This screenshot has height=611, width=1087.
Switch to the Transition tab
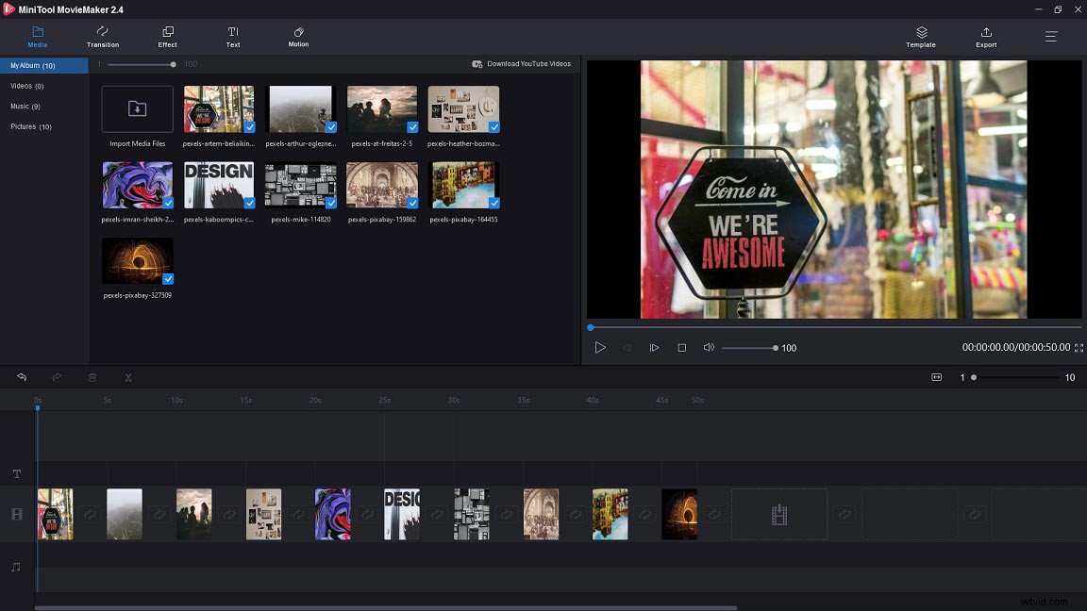pyautogui.click(x=102, y=38)
